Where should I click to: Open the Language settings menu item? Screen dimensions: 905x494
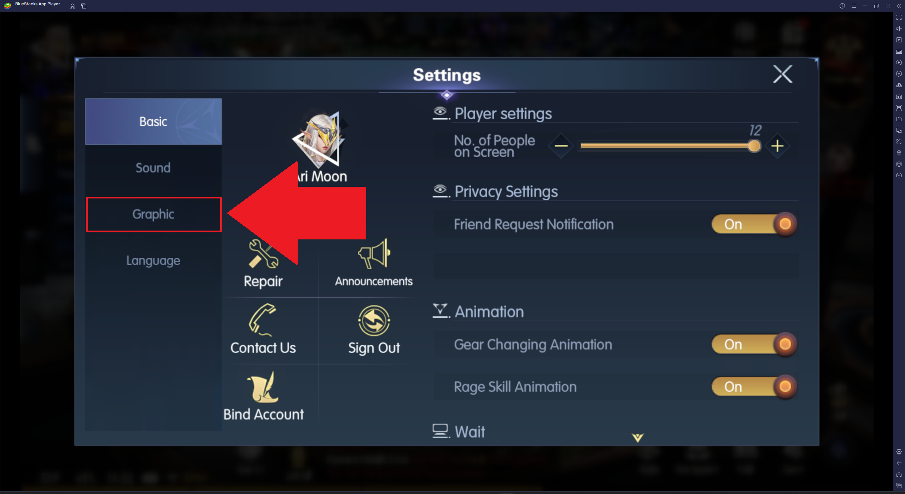153,260
